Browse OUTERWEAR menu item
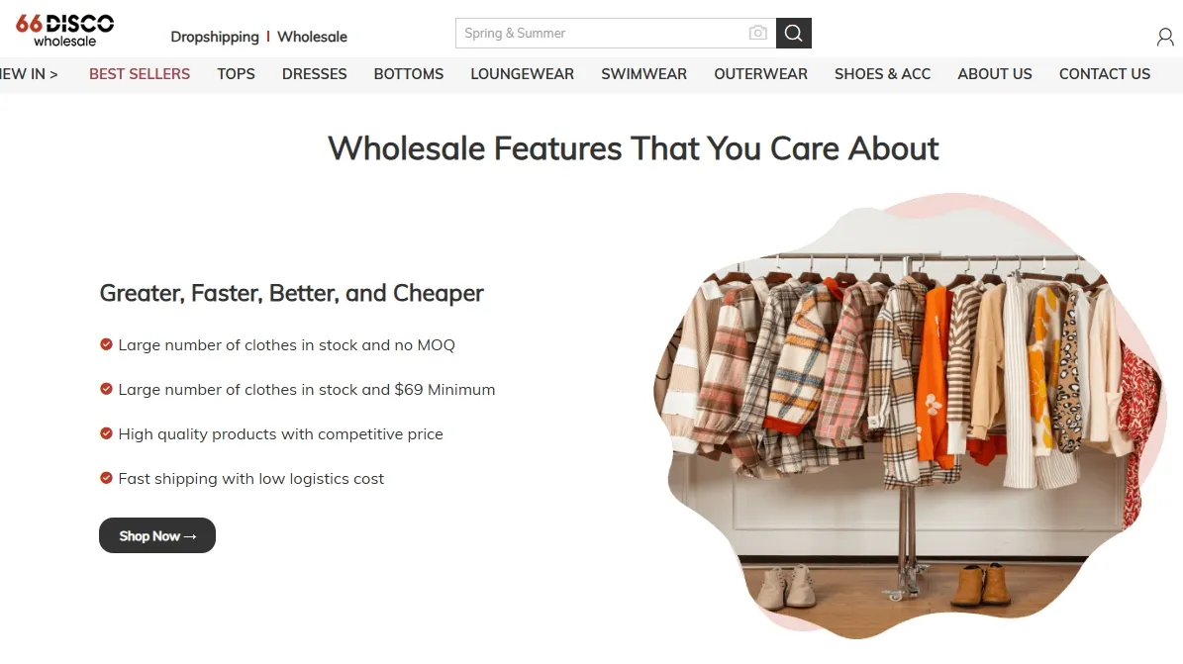This screenshot has height=664, width=1183. click(760, 74)
